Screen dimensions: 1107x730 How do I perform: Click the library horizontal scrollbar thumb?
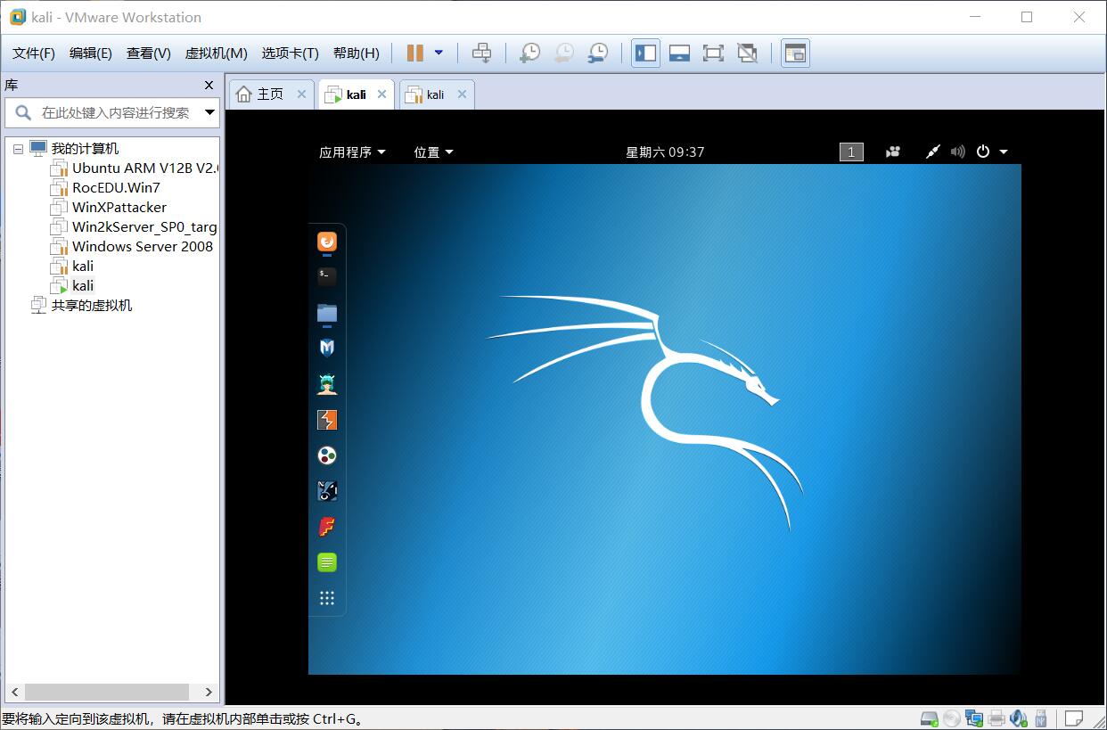(107, 692)
